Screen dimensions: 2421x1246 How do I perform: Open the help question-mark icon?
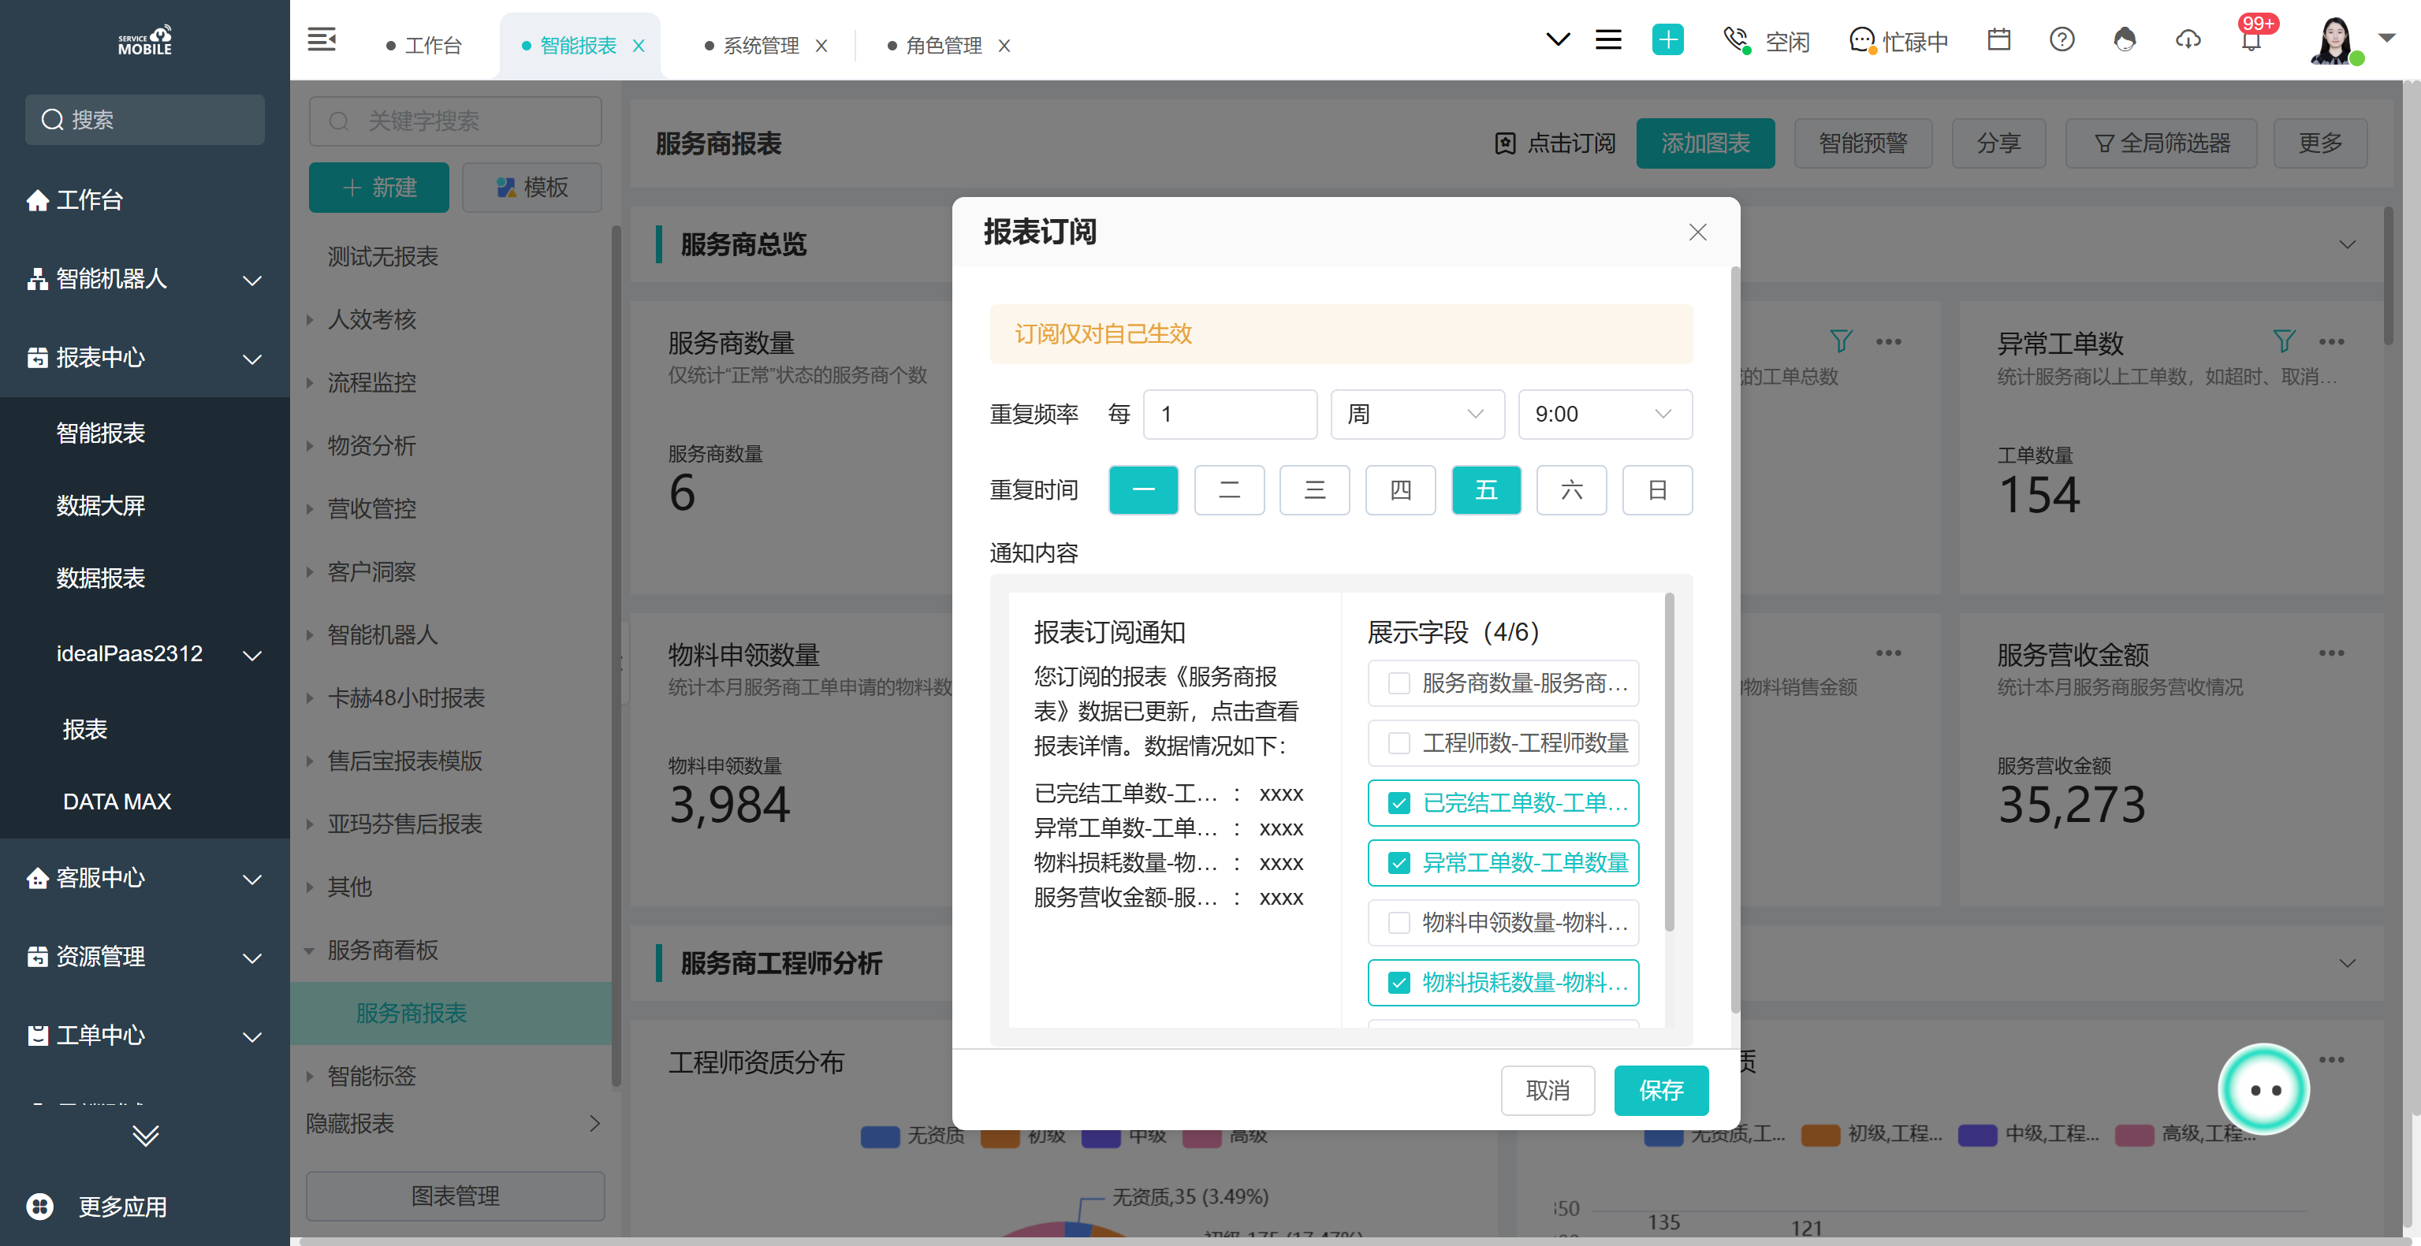click(x=2062, y=39)
